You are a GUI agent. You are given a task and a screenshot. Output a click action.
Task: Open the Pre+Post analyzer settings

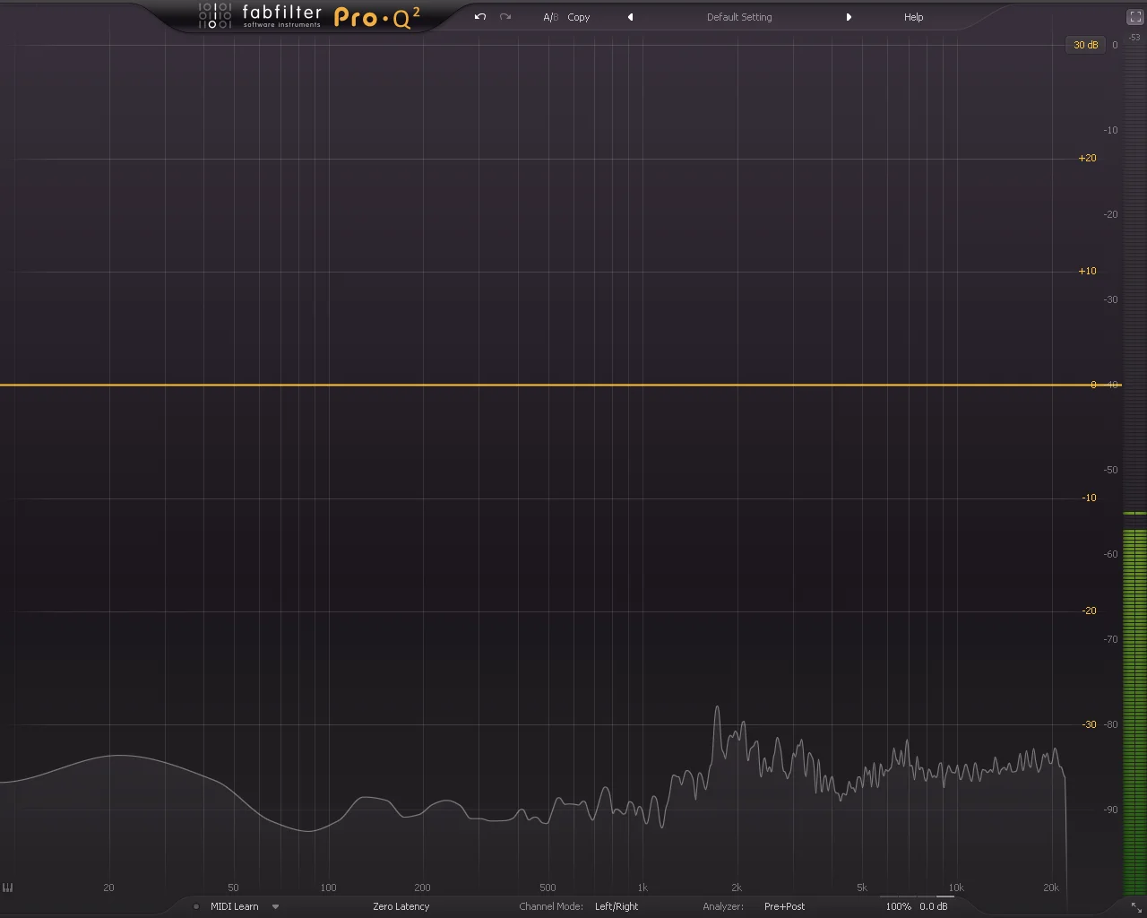pos(784,906)
